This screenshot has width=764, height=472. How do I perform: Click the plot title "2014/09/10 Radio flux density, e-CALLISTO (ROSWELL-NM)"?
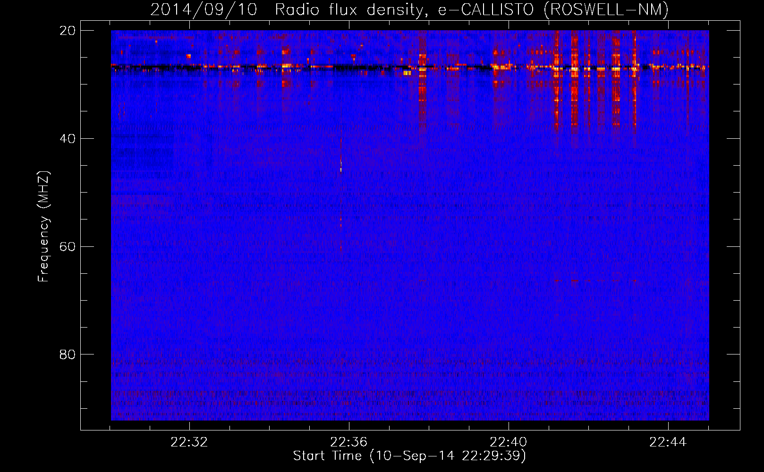tap(409, 9)
